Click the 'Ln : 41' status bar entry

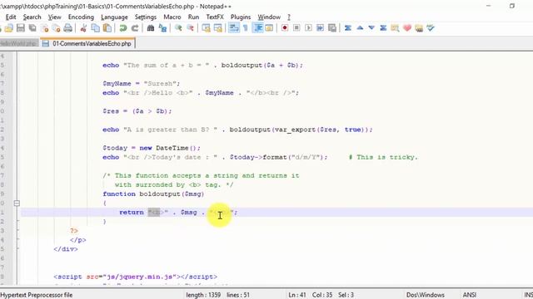(x=297, y=295)
